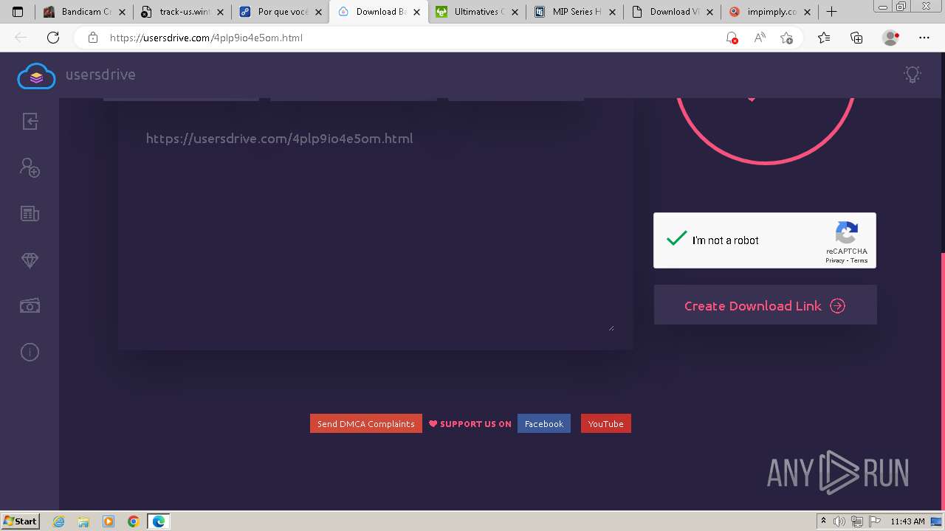
Task: Show hidden tray icons arrow
Action: [x=823, y=521]
